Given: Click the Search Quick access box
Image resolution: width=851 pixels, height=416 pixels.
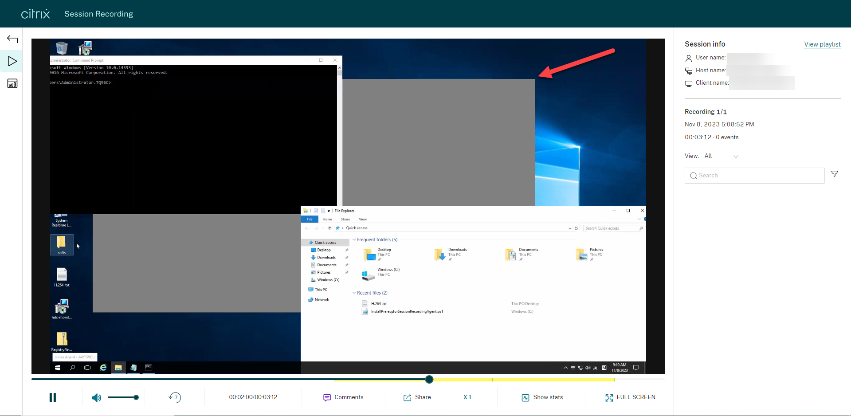Looking at the screenshot, I should pos(613,228).
